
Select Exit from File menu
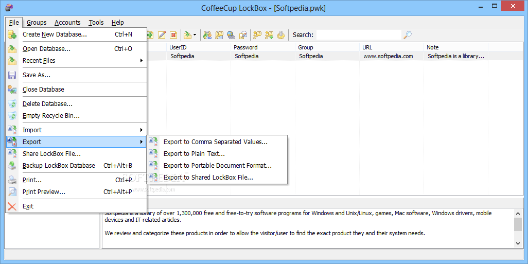(x=77, y=206)
